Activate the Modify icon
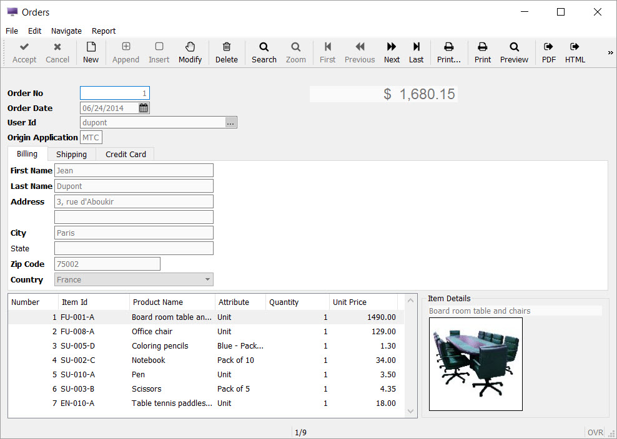Screen dimensions: 617x439 190,52
